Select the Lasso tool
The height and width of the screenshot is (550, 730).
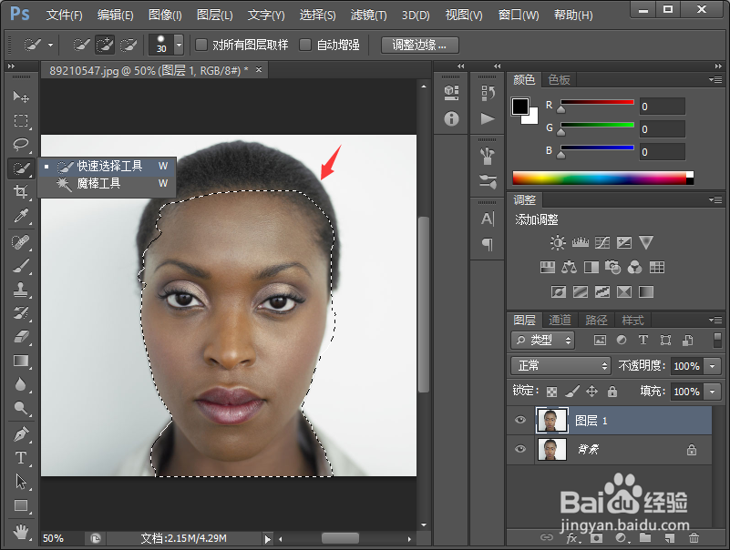20,144
